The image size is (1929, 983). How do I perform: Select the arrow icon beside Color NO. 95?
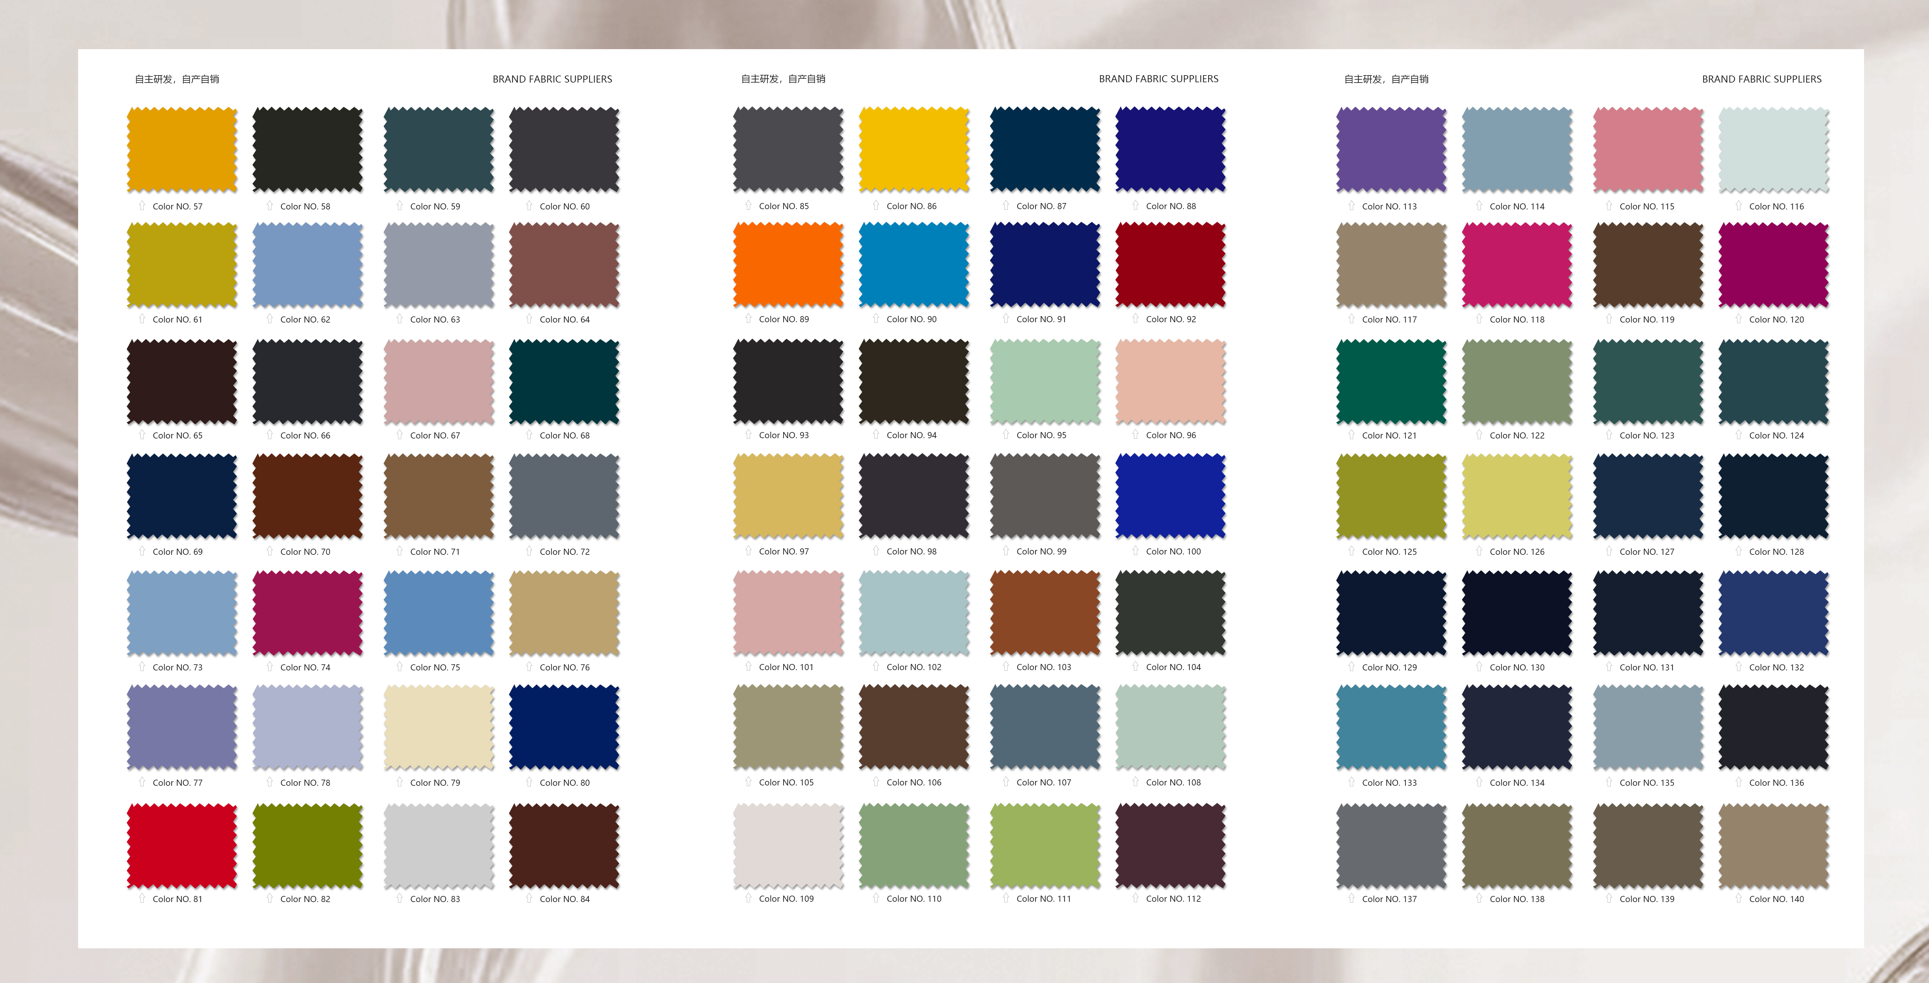1006,435
